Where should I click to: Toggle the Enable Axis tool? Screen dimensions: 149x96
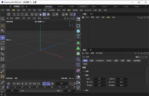[x=54, y=15]
